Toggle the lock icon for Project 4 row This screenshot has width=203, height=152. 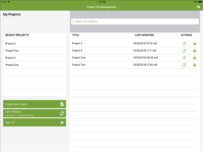195,51
